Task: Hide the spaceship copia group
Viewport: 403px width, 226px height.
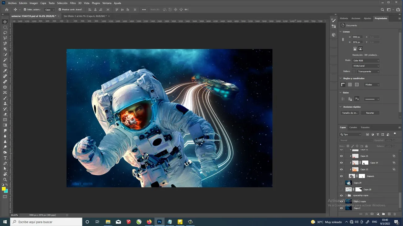Action: [341, 195]
